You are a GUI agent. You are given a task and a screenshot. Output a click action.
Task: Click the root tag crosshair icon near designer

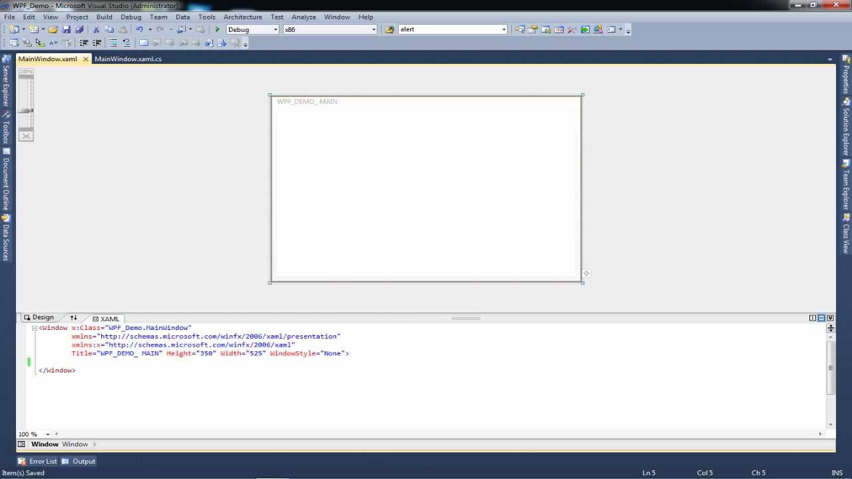pyautogui.click(x=586, y=273)
